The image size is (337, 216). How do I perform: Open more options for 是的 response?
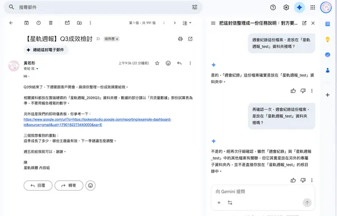(312, 91)
